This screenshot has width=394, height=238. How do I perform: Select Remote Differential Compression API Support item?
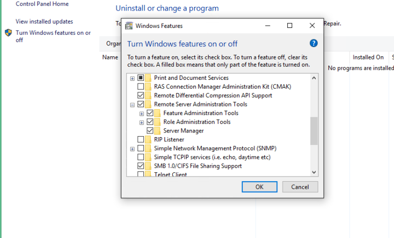tap(213, 96)
